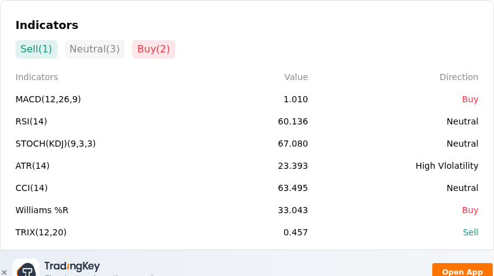The image size is (494, 276).
Task: Select the Sell(1) filter tab
Action: (36, 49)
